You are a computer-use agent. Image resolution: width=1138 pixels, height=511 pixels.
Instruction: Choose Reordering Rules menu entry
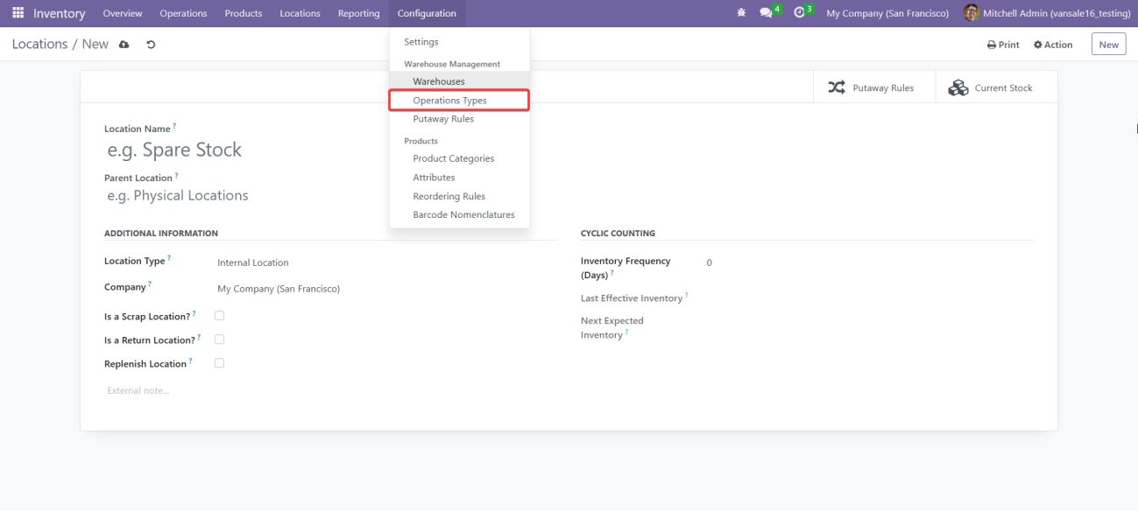click(449, 196)
